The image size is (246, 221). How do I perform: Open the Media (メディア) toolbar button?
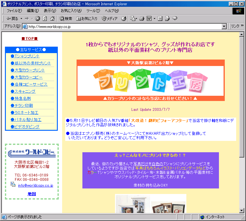pos(109,19)
